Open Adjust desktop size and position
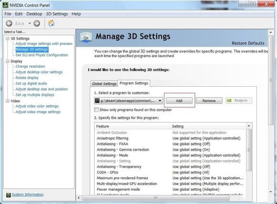277x204 pixels. click(x=42, y=89)
